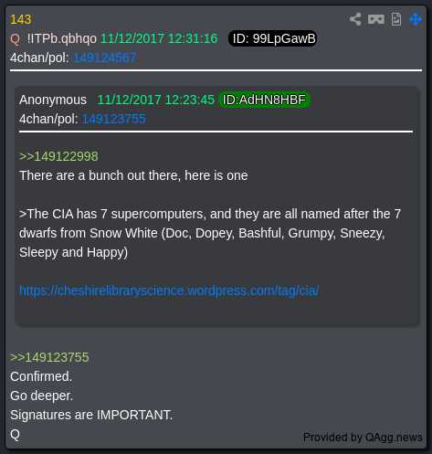Click the 'Signatures are IMPORTANT.' line
This screenshot has width=432, height=454.
click(x=91, y=415)
